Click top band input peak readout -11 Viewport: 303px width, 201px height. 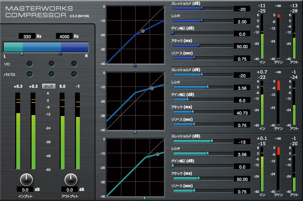click(x=262, y=6)
